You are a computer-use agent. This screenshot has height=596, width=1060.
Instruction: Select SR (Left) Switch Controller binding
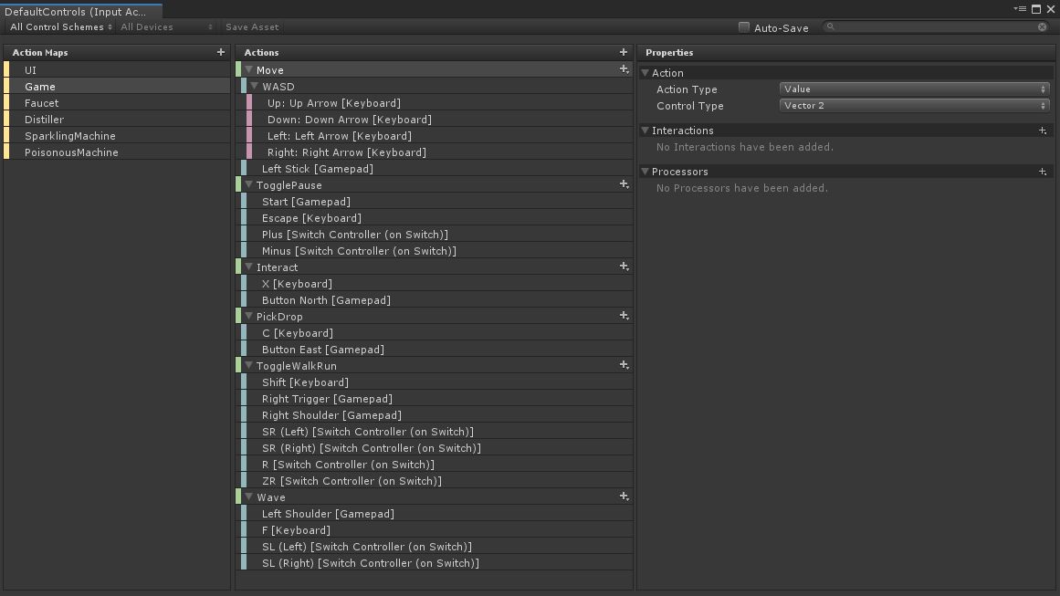pyautogui.click(x=436, y=432)
